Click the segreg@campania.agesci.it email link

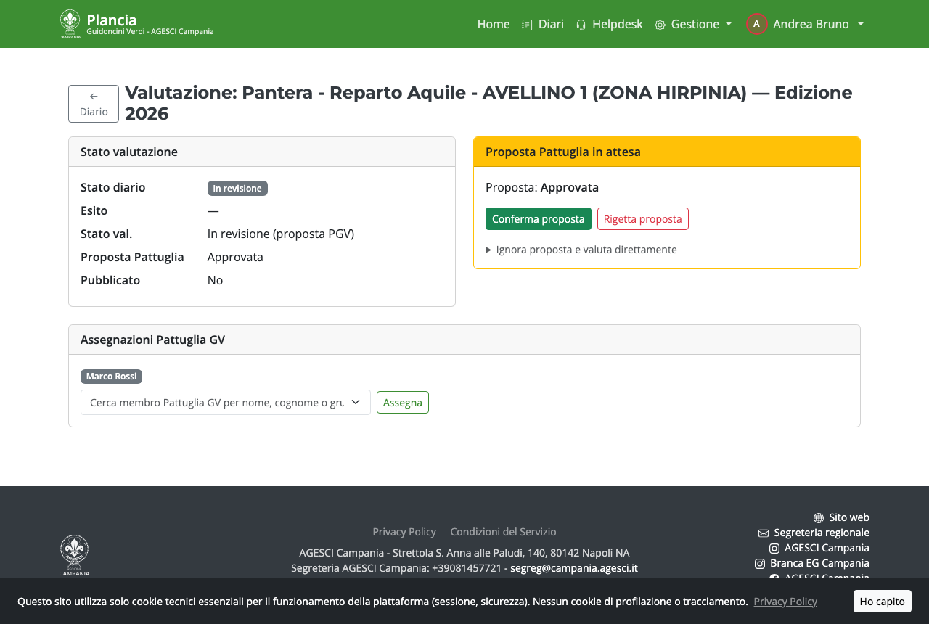pos(574,568)
